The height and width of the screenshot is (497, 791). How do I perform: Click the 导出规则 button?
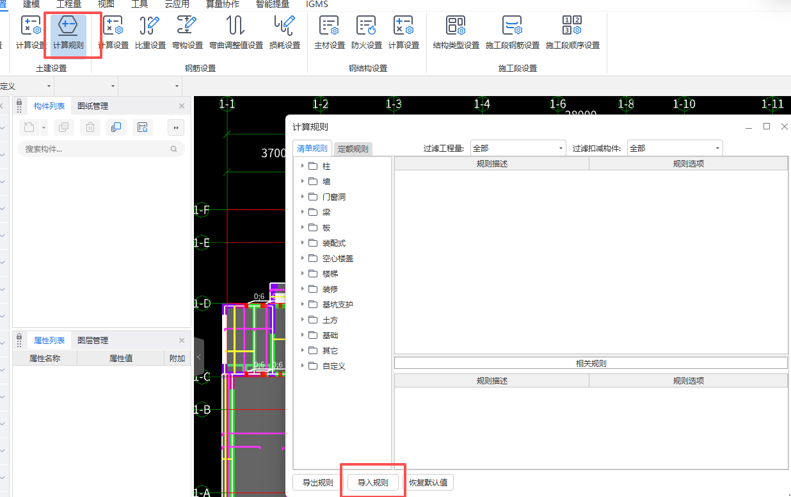[x=317, y=482]
